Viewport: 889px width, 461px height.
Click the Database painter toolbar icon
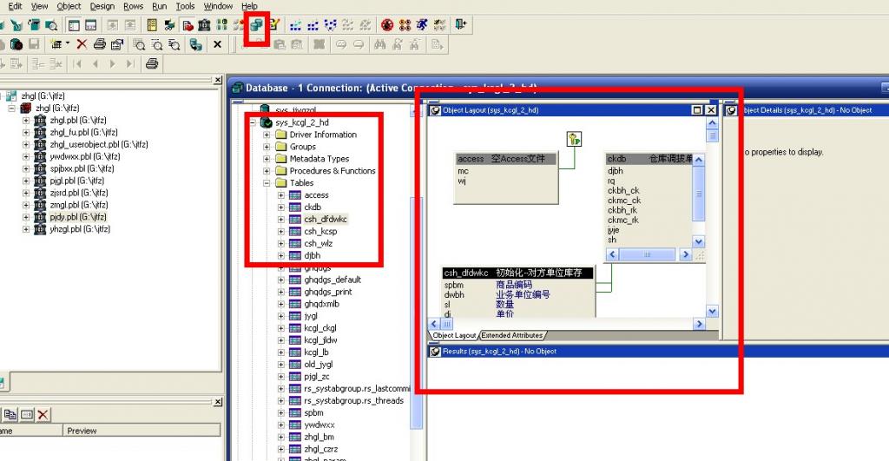pos(256,25)
